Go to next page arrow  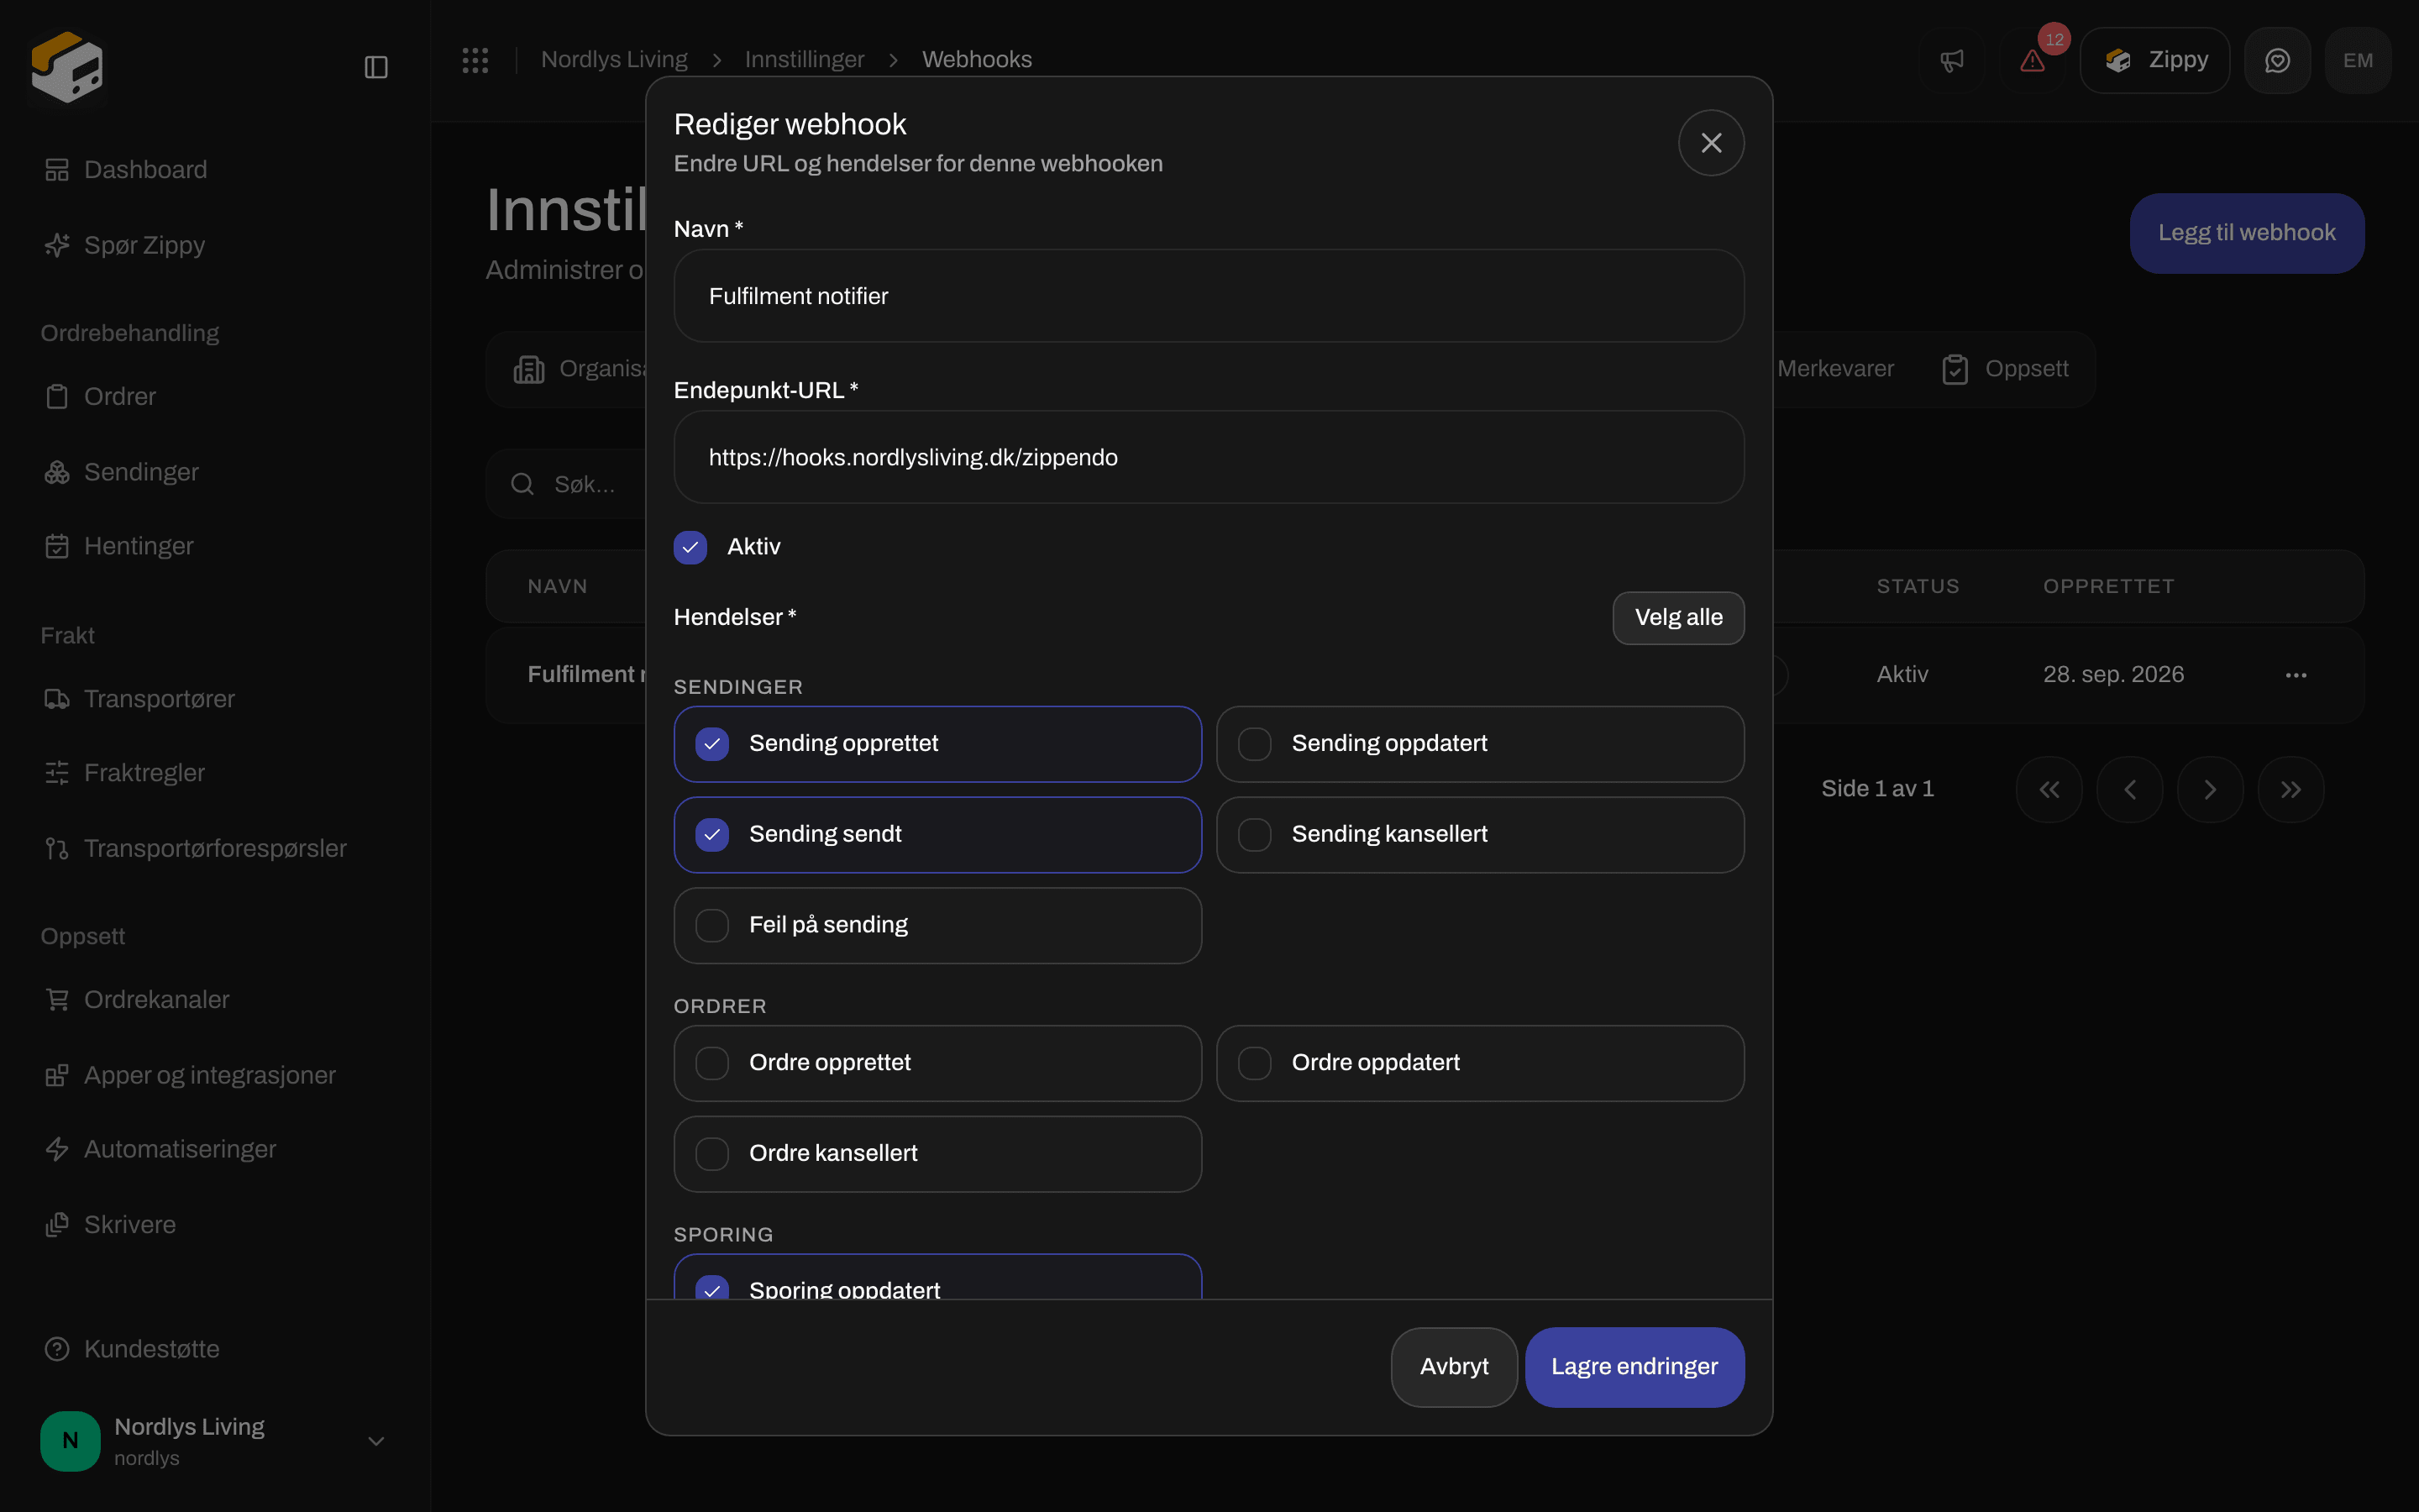coord(2210,790)
